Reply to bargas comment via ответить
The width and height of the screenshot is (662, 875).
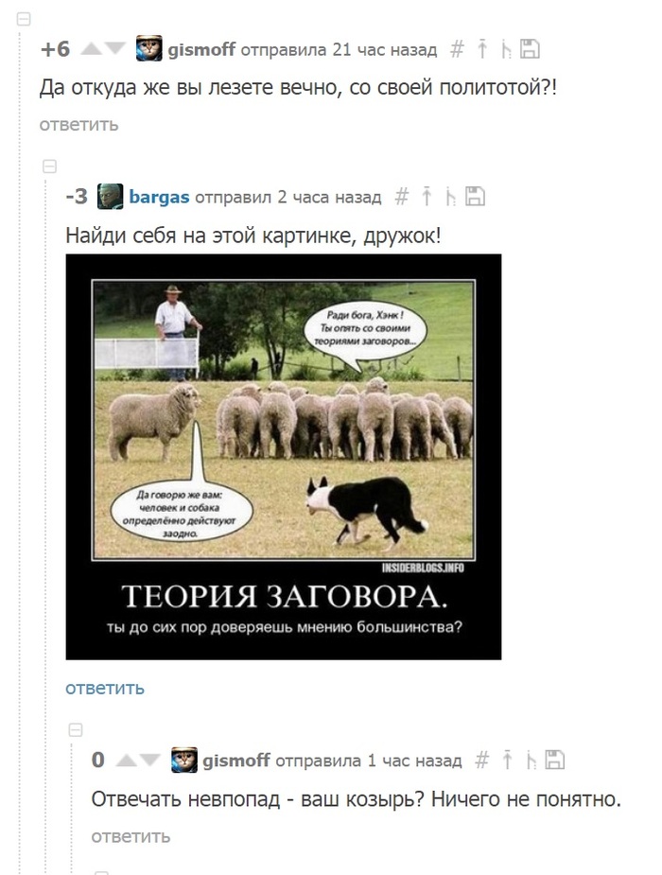(x=105, y=688)
